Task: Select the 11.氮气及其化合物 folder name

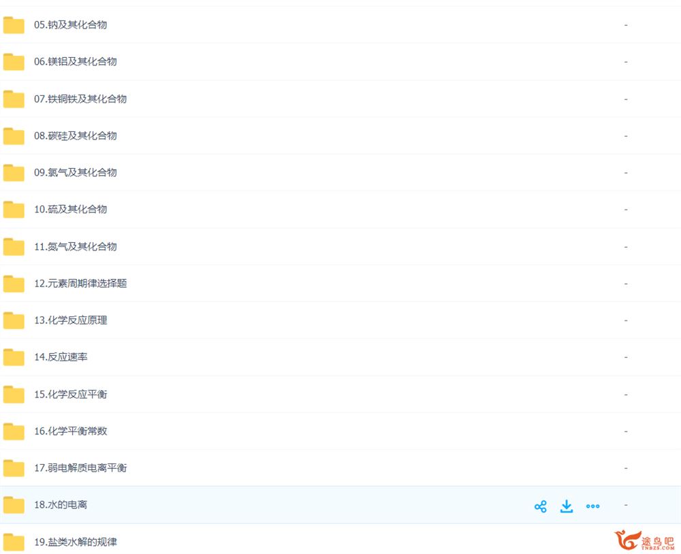Action: [76, 246]
